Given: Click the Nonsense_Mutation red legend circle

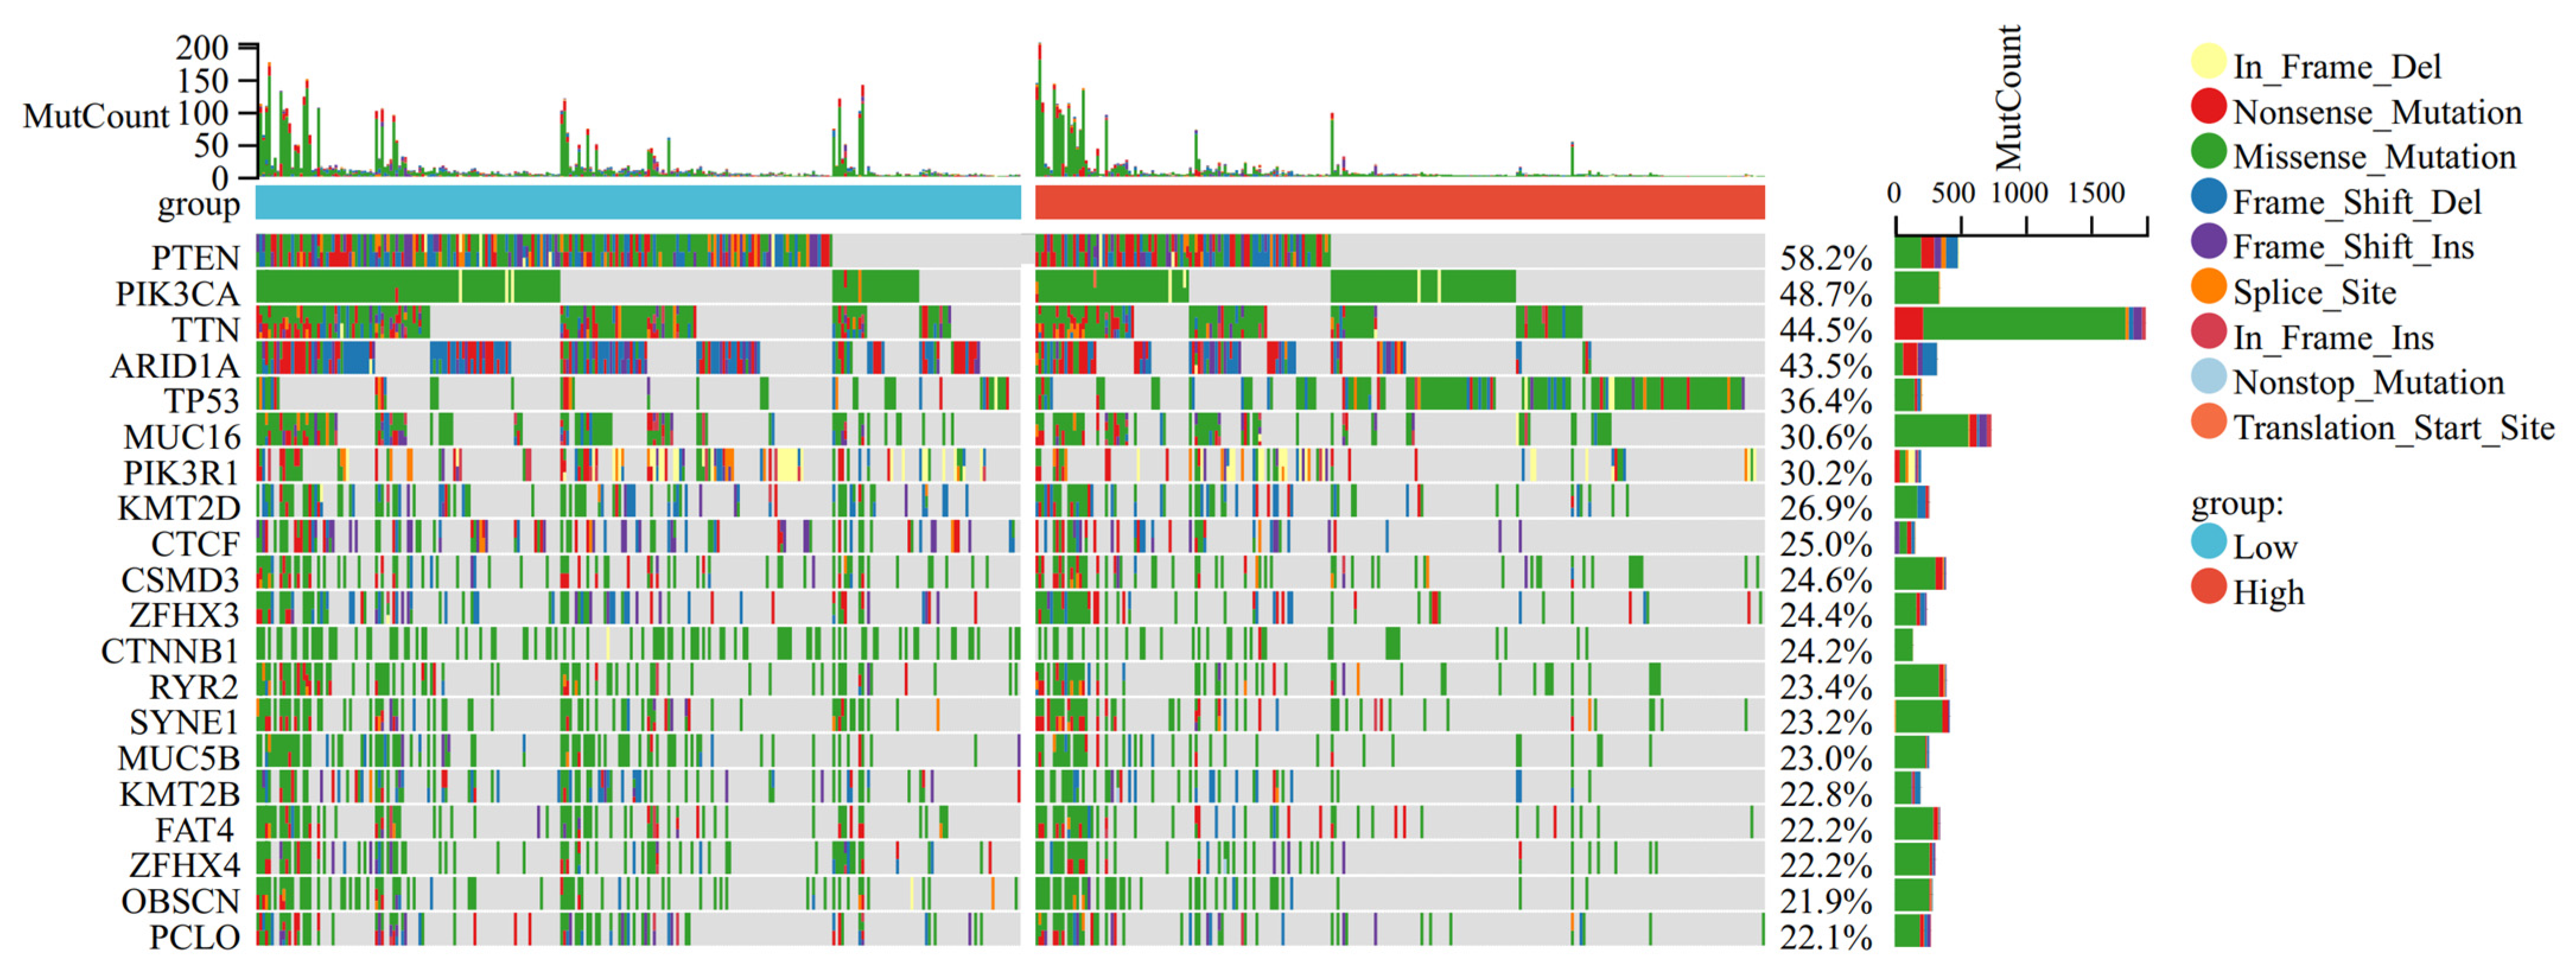Looking at the screenshot, I should coord(2208,107).
